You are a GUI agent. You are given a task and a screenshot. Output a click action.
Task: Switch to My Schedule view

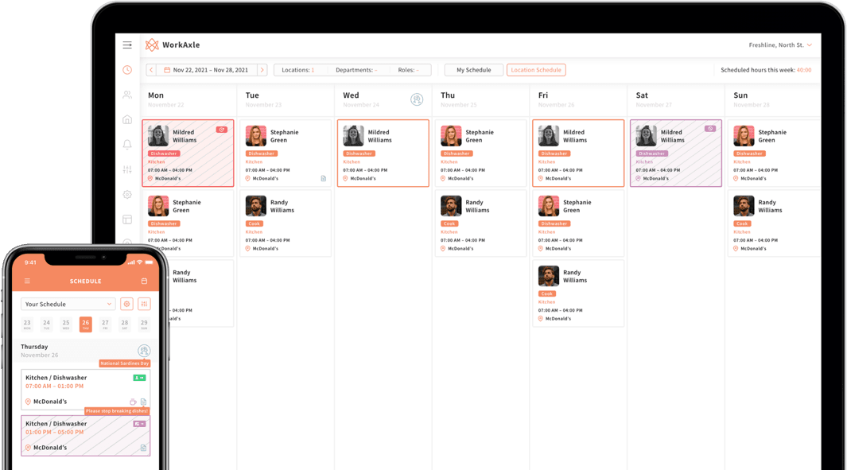click(x=473, y=70)
